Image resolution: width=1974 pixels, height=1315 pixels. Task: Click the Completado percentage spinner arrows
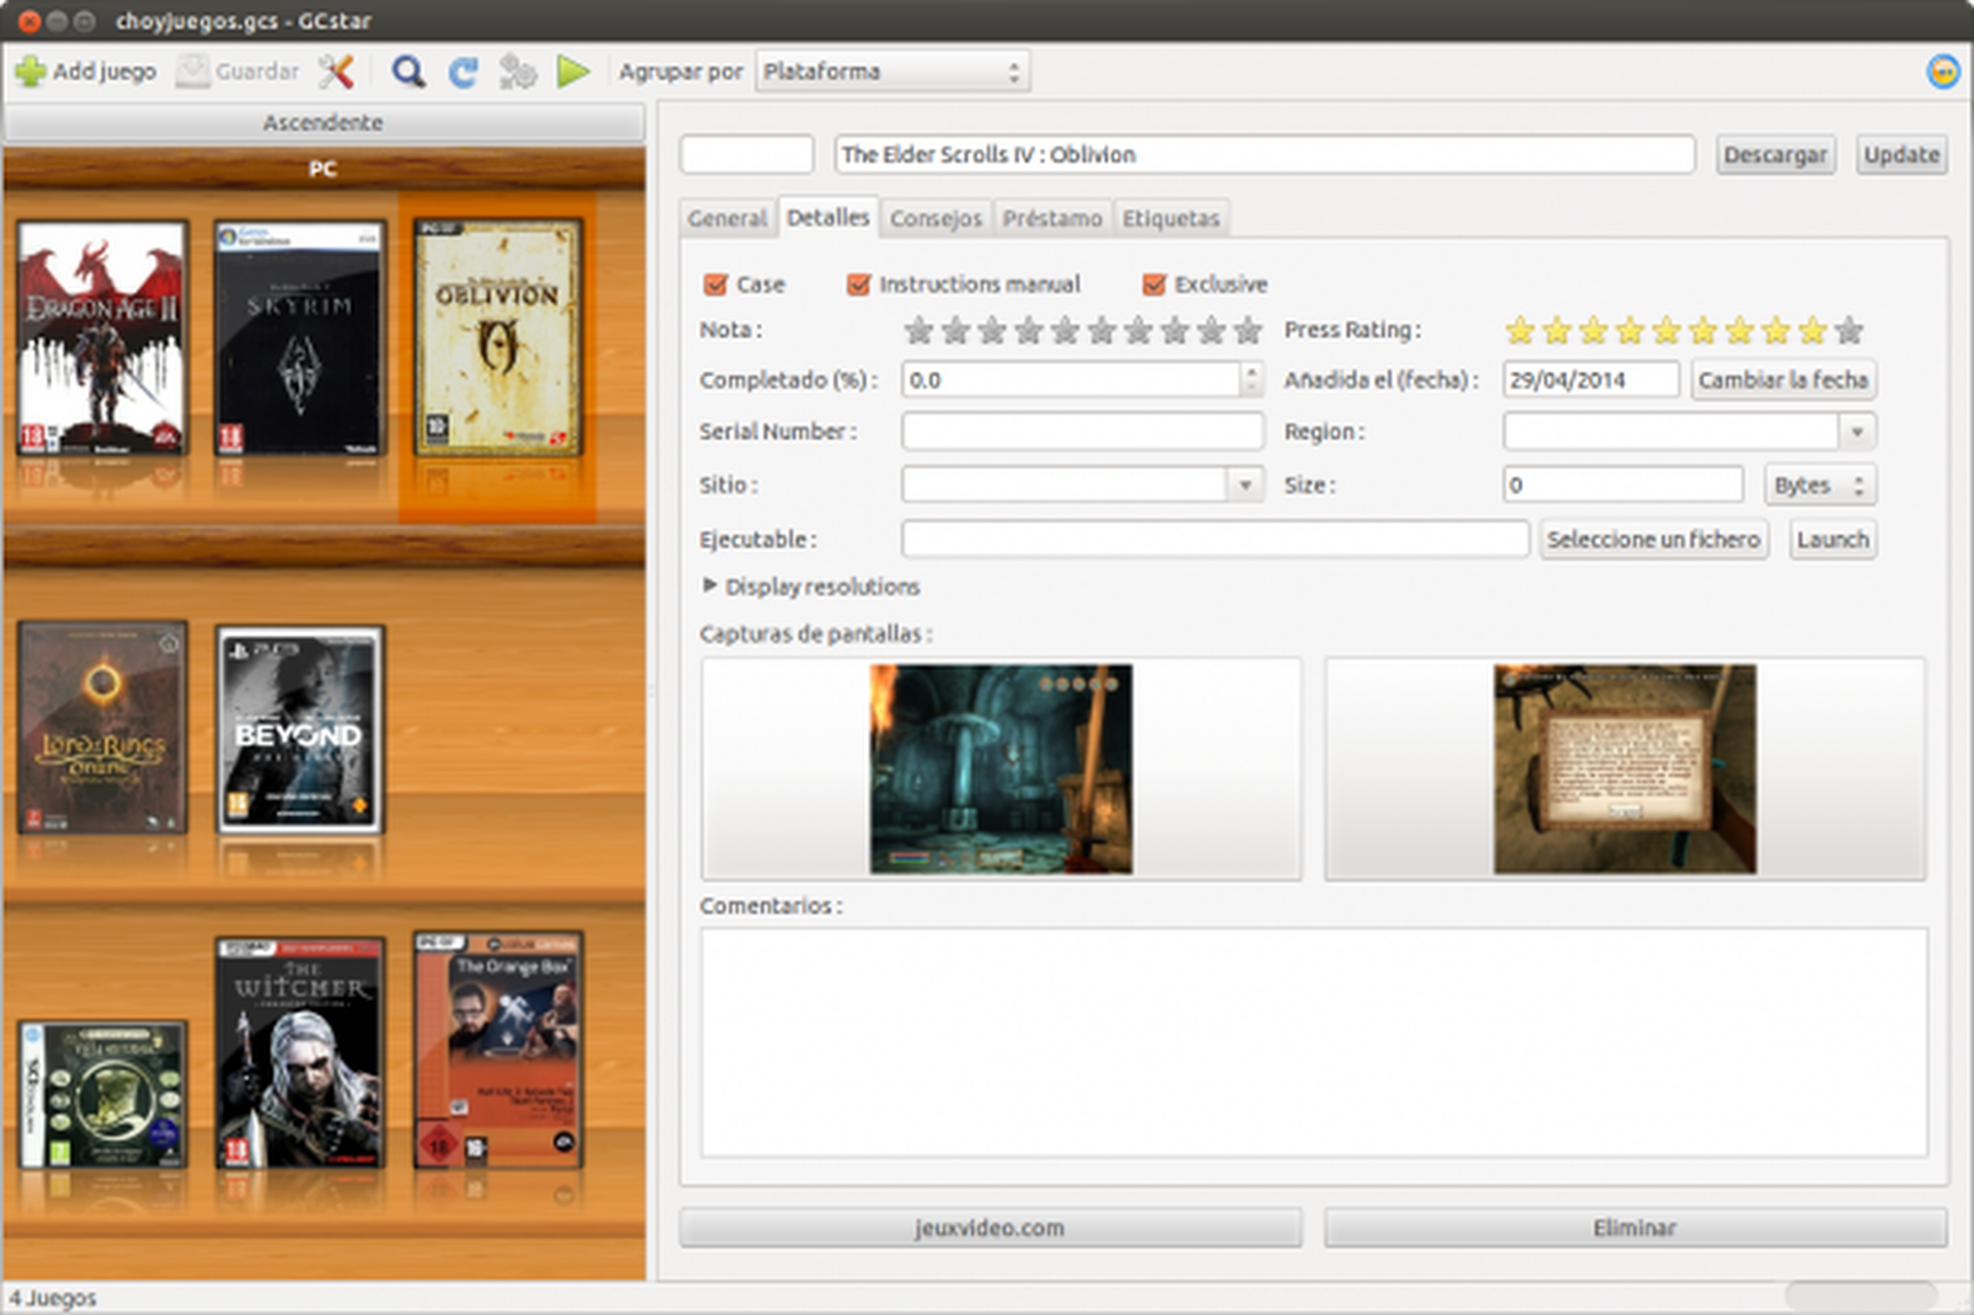(x=1251, y=380)
